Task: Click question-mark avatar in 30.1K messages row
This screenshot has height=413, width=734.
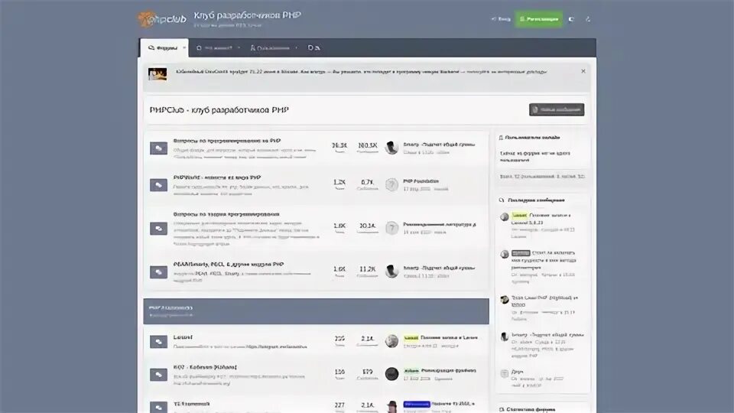Action: 391,228
